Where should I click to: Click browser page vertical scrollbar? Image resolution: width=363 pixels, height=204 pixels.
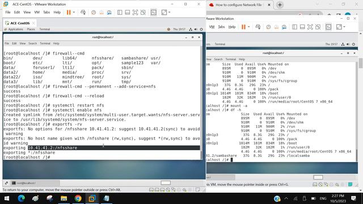361,63
